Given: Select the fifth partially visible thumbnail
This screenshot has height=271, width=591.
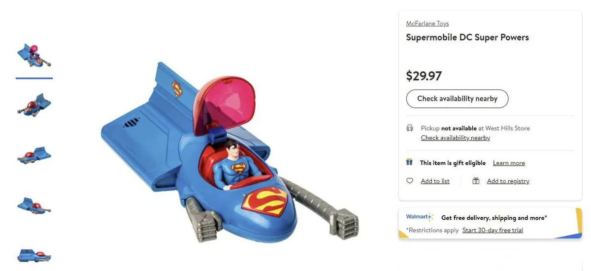Looking at the screenshot, I should [x=34, y=255].
